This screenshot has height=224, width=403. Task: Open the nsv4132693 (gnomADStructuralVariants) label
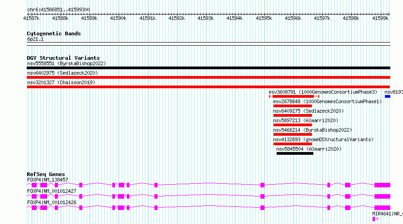click(323, 139)
